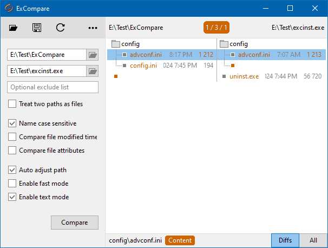
Task: Uncheck Name case sensitive option
Action: [12, 123]
